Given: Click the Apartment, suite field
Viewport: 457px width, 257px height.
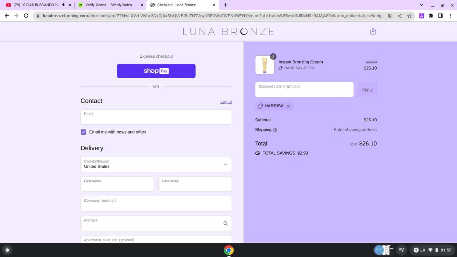Looking at the screenshot, I should tap(156, 239).
